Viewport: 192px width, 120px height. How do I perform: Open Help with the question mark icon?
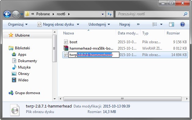pyautogui.click(x=182, y=24)
